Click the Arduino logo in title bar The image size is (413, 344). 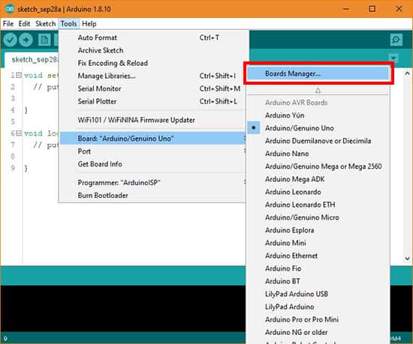coord(10,9)
